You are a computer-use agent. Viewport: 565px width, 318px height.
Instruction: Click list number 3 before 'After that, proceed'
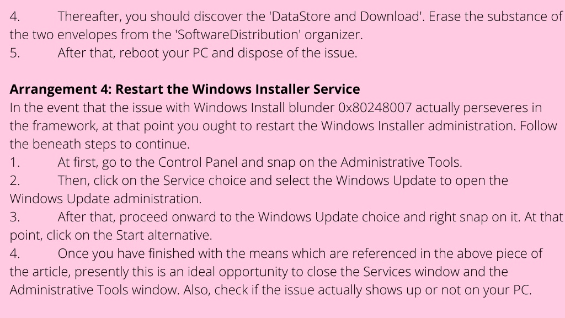point(15,216)
